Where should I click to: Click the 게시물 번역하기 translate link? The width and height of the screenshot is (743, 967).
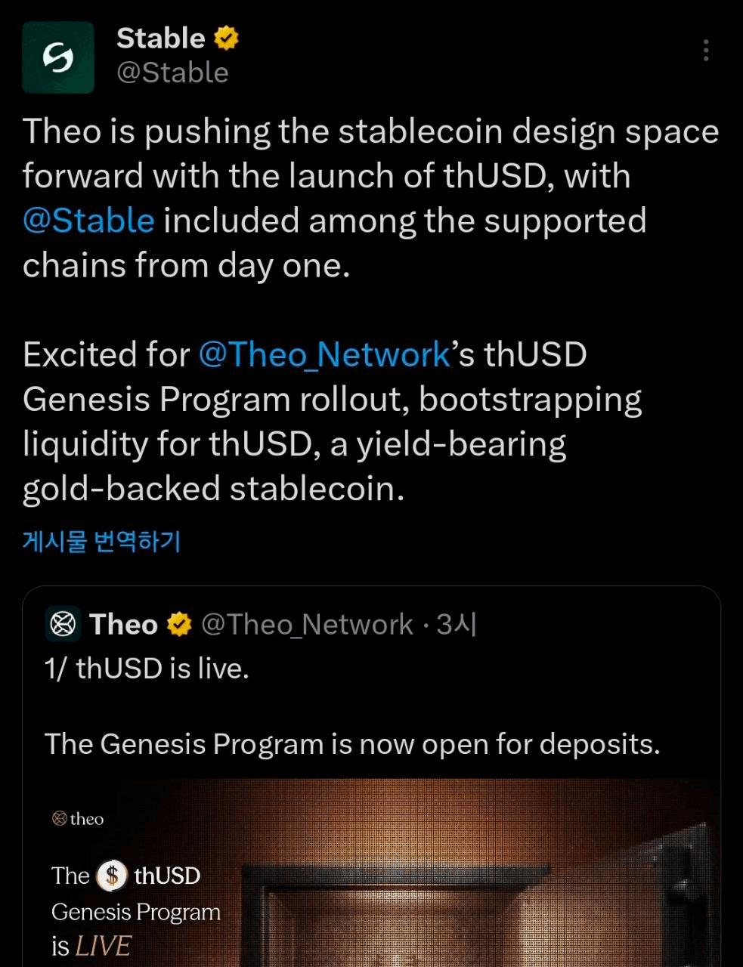click(101, 541)
